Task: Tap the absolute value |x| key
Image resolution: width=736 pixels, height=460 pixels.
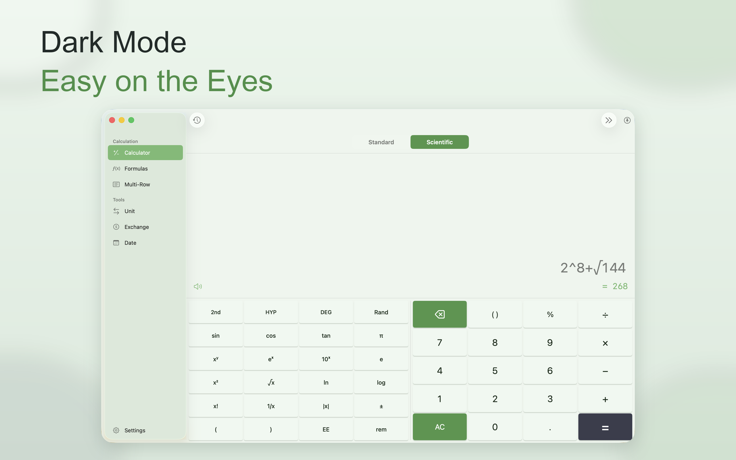Action: click(326, 406)
